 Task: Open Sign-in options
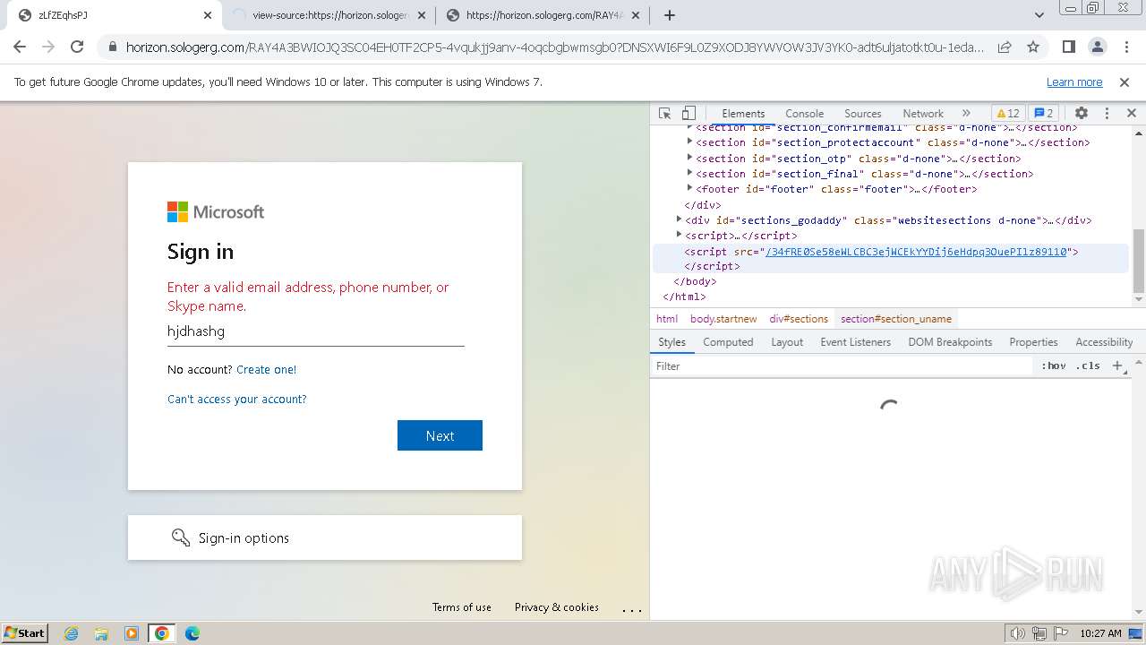pos(324,537)
